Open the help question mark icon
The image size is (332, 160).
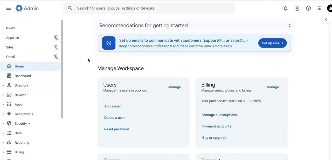[x=308, y=8]
